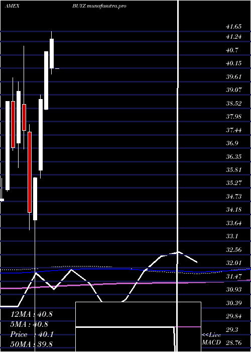Screen dimensions: 251x352
Task: Click the 28.76 price axis label
Action: coord(234,343)
